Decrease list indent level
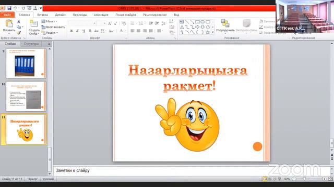Viewport: 334px width, 187px height. (151, 23)
